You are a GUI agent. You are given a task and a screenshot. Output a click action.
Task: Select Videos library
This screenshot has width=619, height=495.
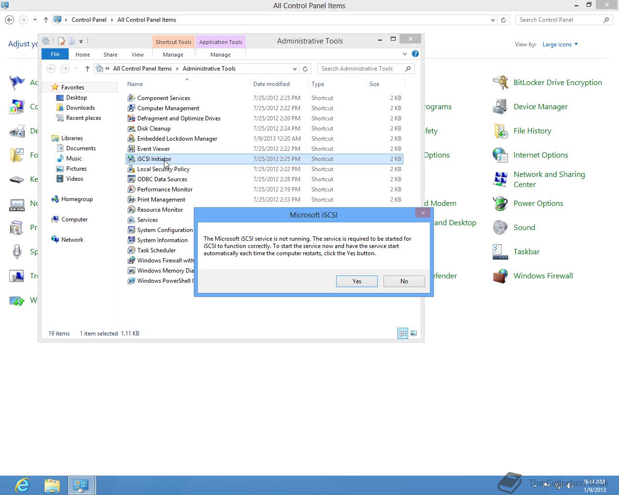click(x=74, y=179)
